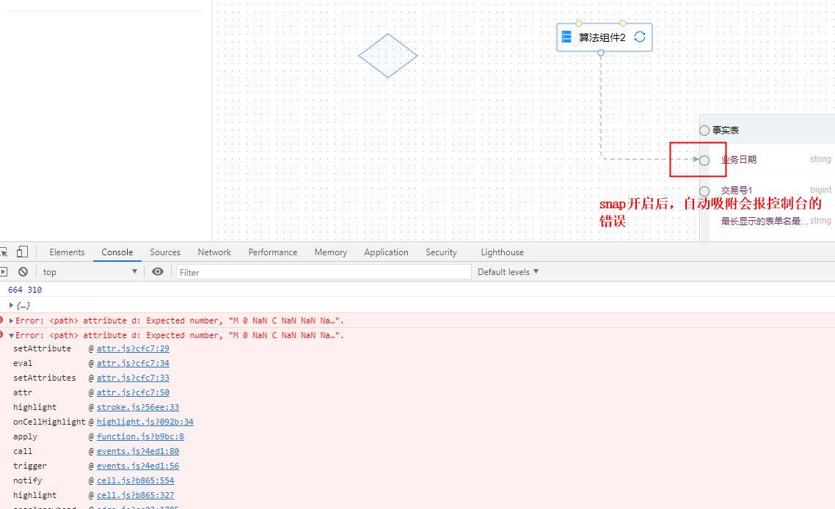Image resolution: width=835 pixels, height=509 pixels.
Task: Click the clear console icon
Action: point(23,271)
